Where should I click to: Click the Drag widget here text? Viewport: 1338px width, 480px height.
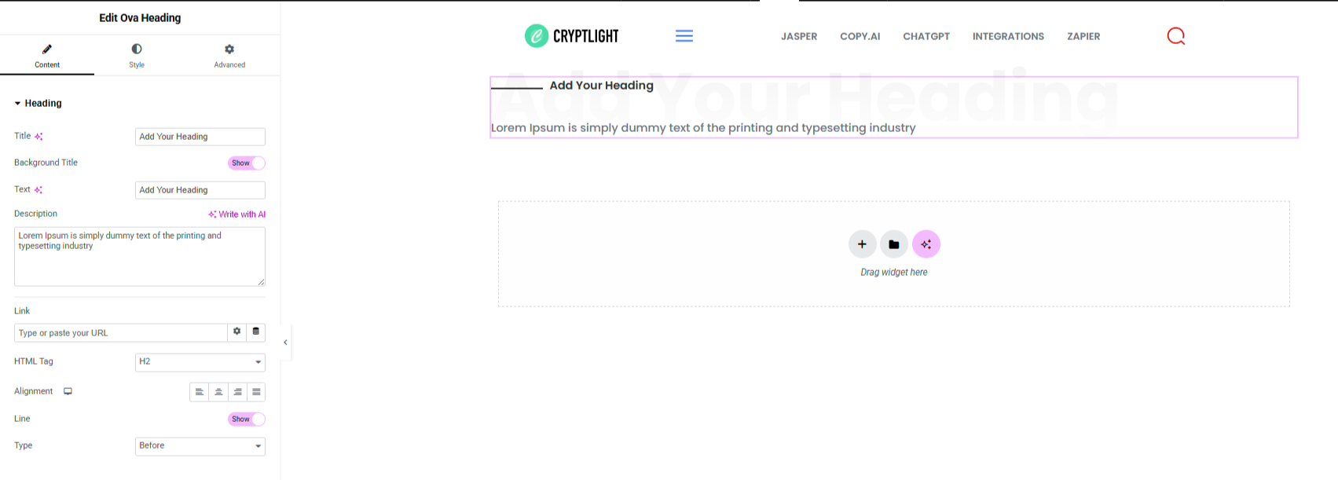tap(894, 273)
